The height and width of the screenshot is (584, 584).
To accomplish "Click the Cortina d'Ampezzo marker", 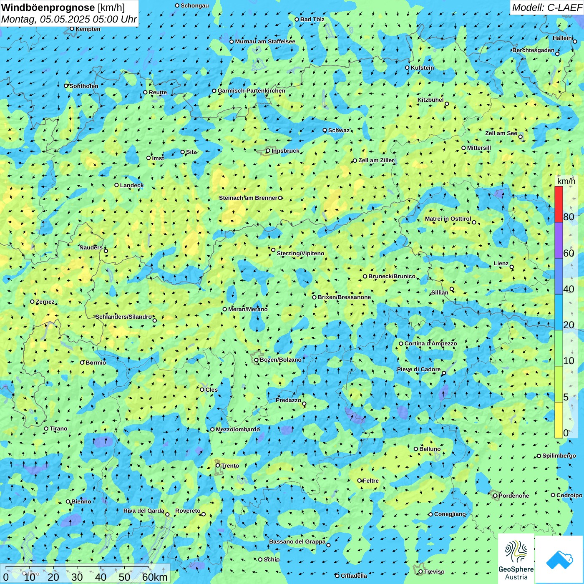I will coord(401,344).
